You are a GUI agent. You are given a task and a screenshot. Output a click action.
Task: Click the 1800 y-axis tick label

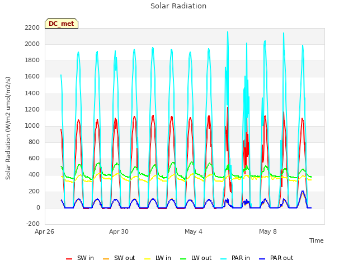pyautogui.click(x=32, y=61)
